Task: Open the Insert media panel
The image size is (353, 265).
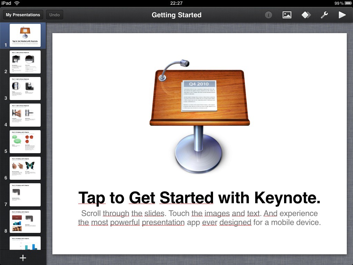Action: (287, 15)
